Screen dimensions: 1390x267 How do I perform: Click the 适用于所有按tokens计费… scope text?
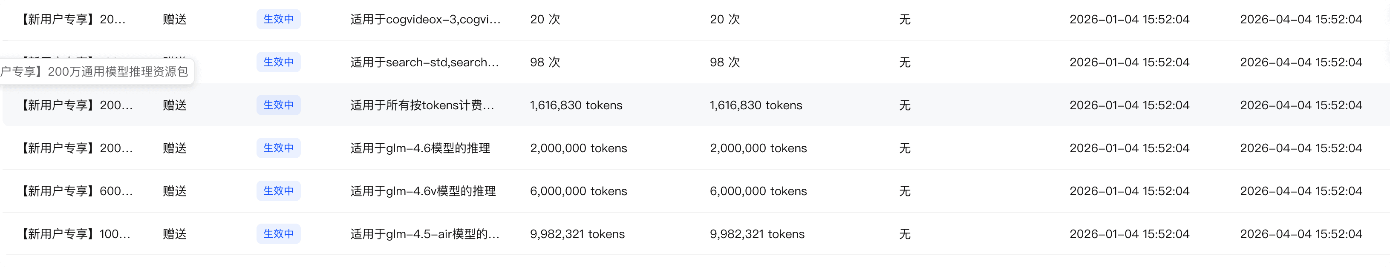click(422, 105)
